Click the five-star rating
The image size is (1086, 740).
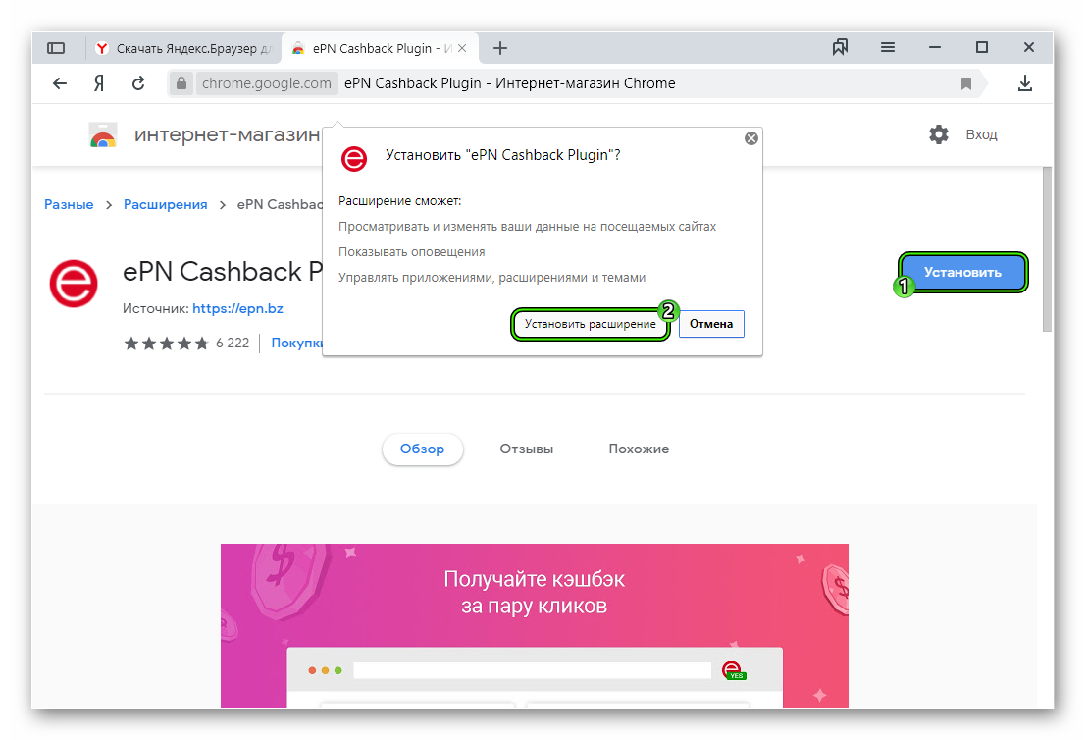point(166,343)
